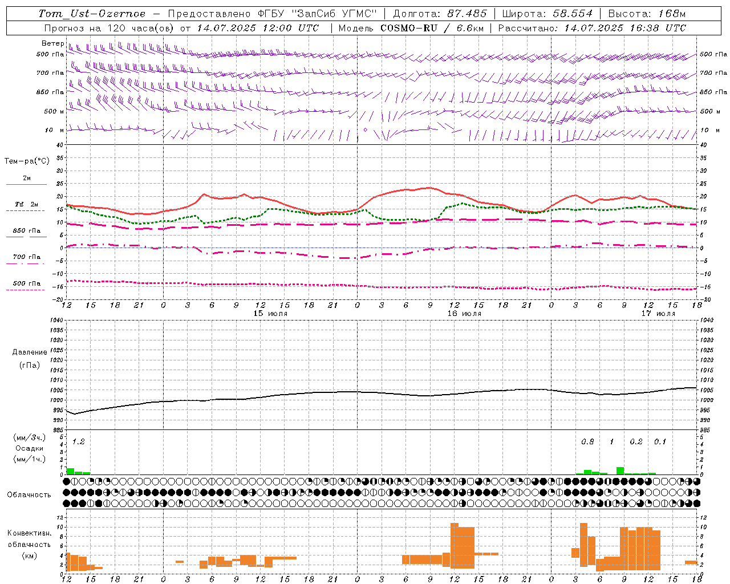Click the Осадки precipitation label

30,448
